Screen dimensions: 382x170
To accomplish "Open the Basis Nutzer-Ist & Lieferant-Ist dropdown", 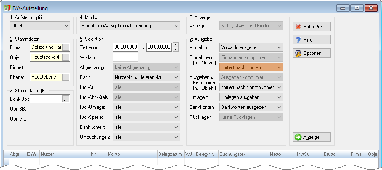I will (x=146, y=77).
